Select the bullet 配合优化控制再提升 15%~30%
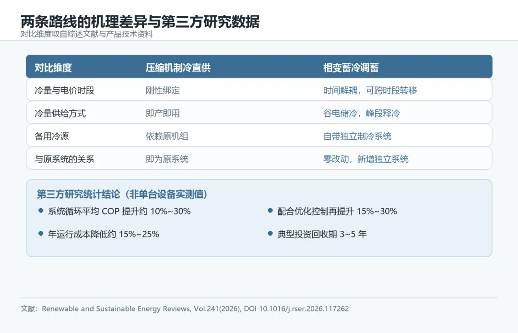This screenshot has width=518, height=333. pyautogui.click(x=332, y=211)
